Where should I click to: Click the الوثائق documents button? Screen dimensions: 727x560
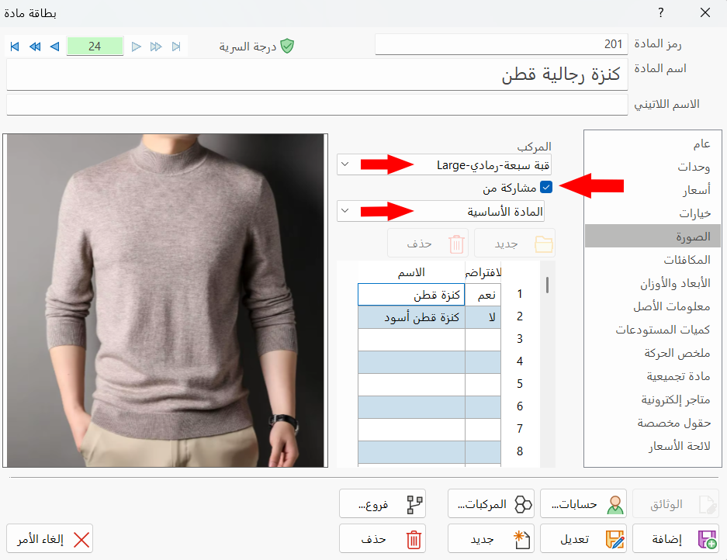pos(676,503)
